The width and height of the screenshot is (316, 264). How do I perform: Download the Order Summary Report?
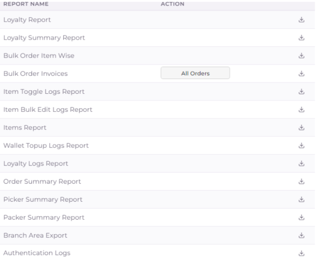300,181
